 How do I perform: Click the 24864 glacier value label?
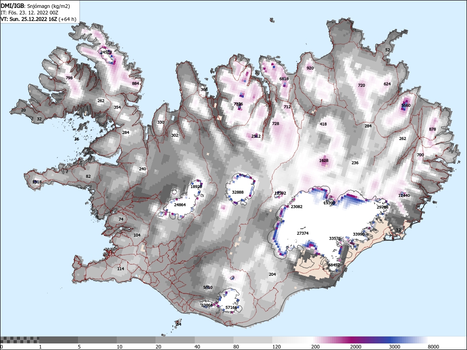click(x=180, y=205)
